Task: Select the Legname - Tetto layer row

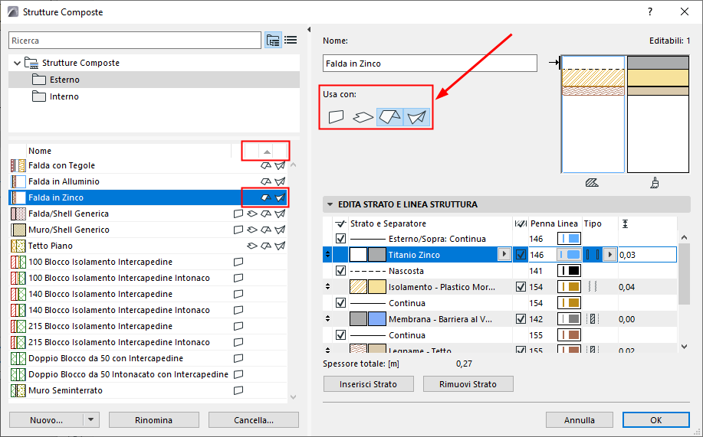Action: click(500, 348)
